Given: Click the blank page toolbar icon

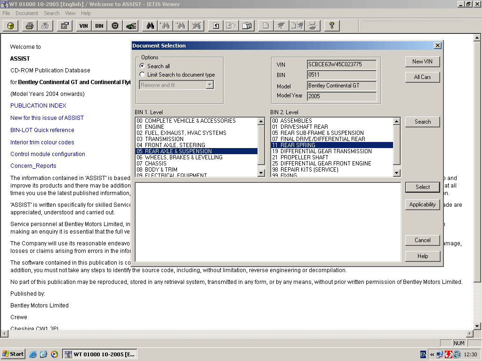Looking at the screenshot, I should (266, 26).
